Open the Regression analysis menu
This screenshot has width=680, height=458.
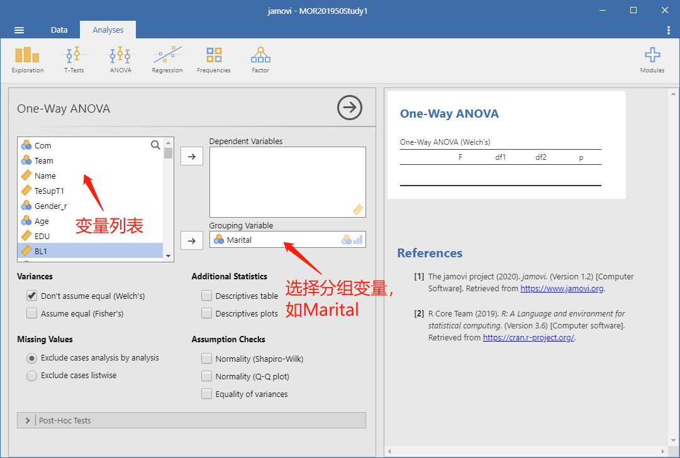(167, 60)
